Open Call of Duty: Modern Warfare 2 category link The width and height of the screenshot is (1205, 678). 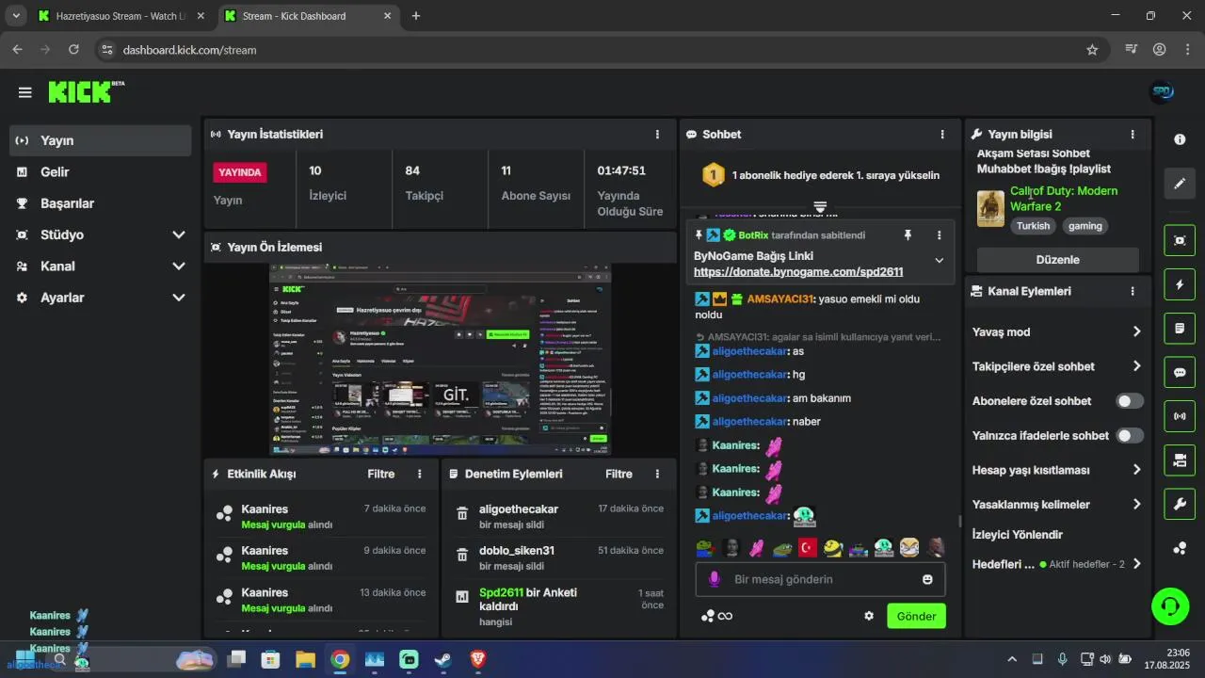(x=1064, y=199)
